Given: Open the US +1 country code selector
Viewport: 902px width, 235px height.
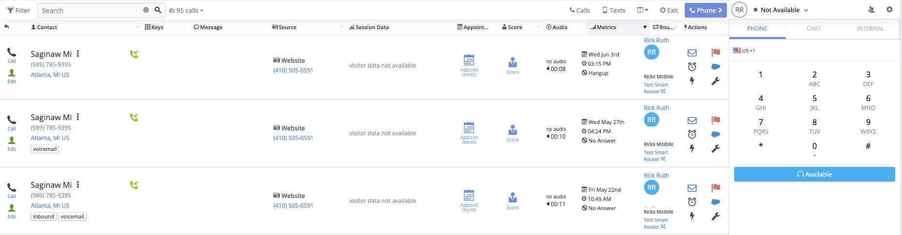Looking at the screenshot, I should pyautogui.click(x=744, y=51).
